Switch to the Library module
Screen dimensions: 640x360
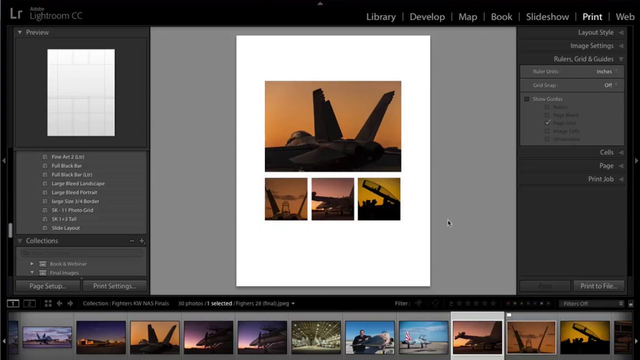pos(381,16)
